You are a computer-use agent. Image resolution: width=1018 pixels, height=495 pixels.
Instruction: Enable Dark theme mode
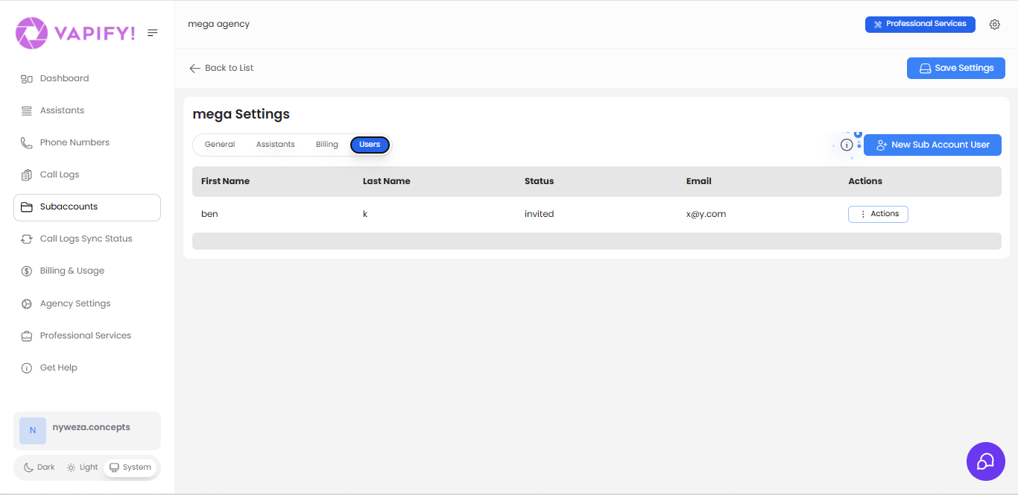(38, 467)
